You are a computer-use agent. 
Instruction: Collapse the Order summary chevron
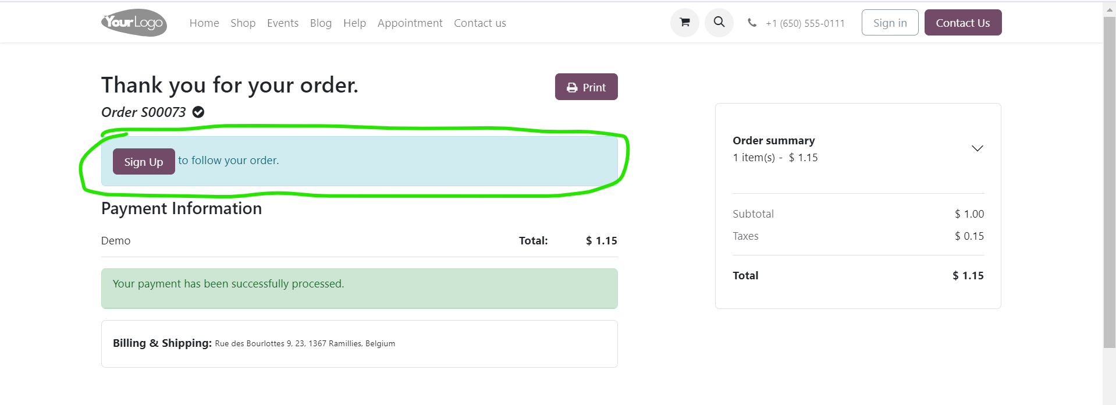coord(977,148)
